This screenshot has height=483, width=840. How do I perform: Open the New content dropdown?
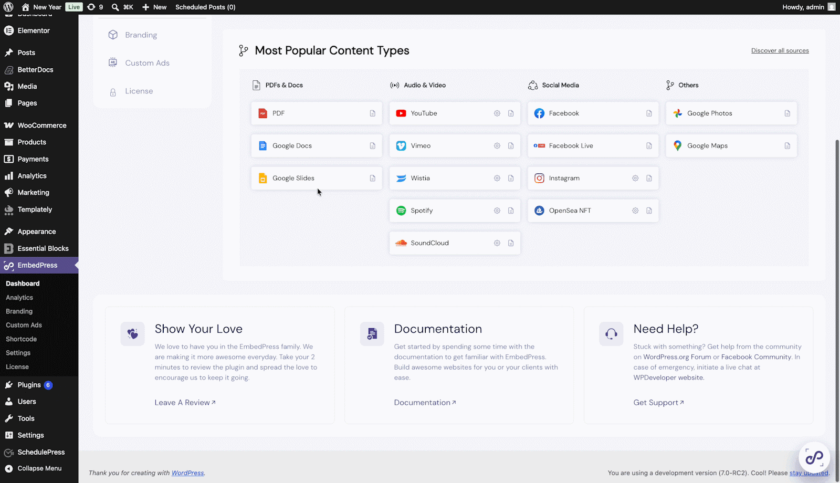tap(154, 7)
